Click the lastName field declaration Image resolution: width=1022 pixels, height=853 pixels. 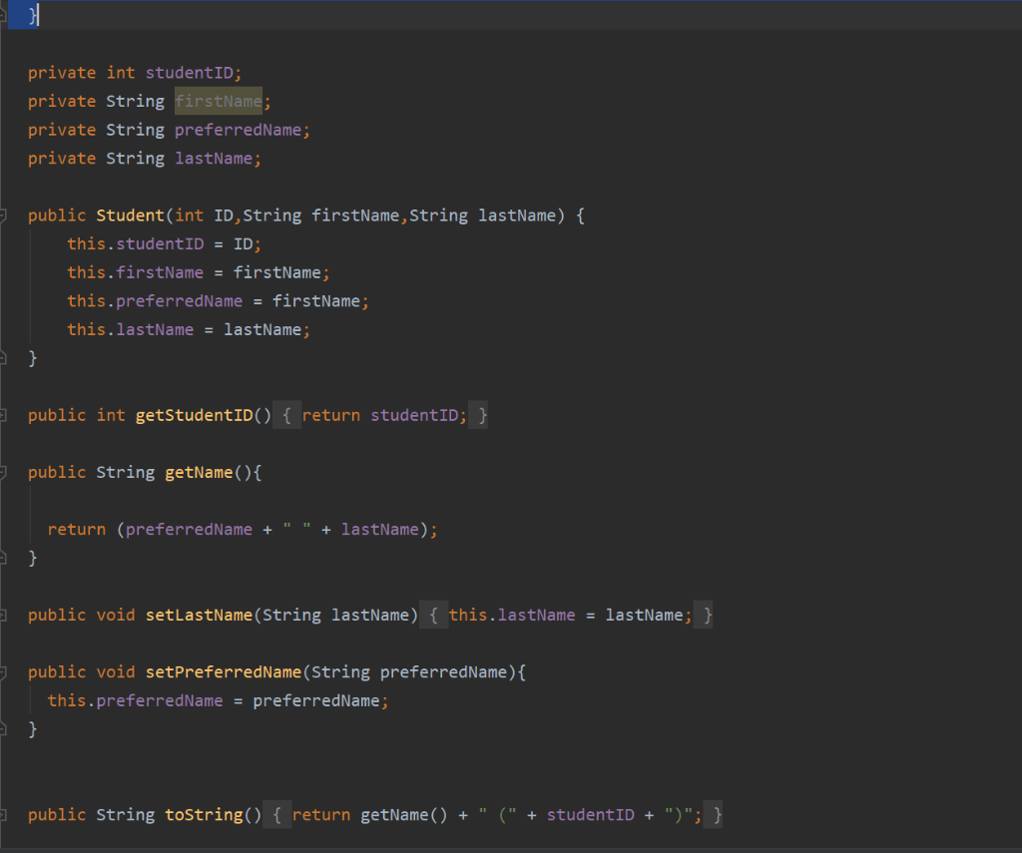click(x=215, y=158)
